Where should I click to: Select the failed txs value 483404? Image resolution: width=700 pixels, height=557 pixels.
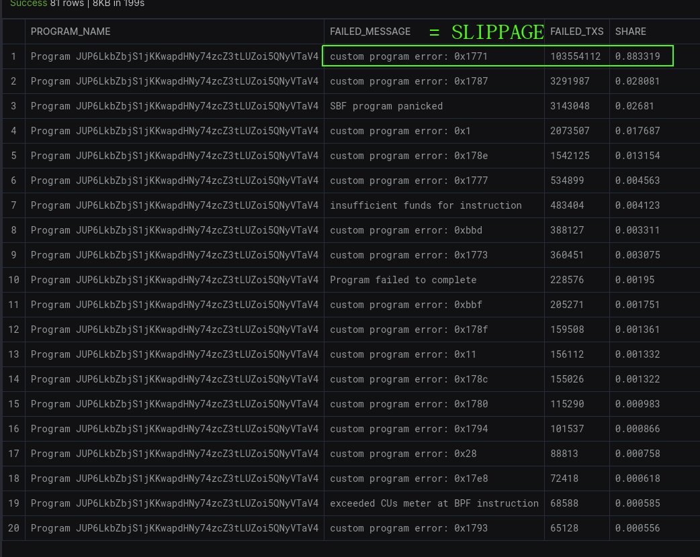click(x=567, y=205)
